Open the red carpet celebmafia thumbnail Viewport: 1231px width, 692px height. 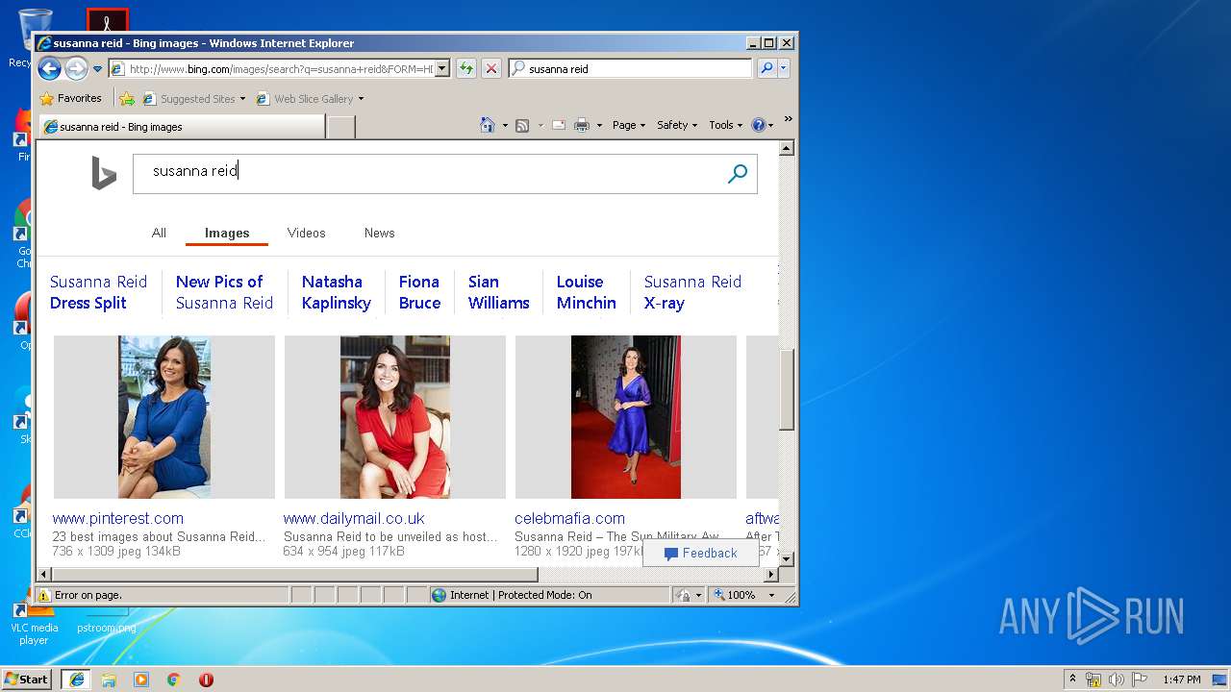coord(626,417)
